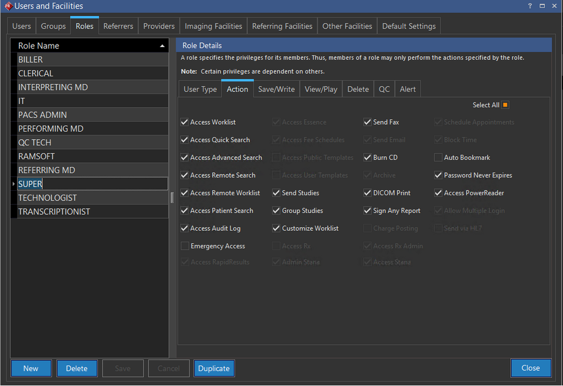Disable Password Never Expires option

[438, 175]
